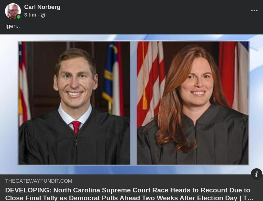Visit Carl Norberg's profile via name link

tap(42, 7)
